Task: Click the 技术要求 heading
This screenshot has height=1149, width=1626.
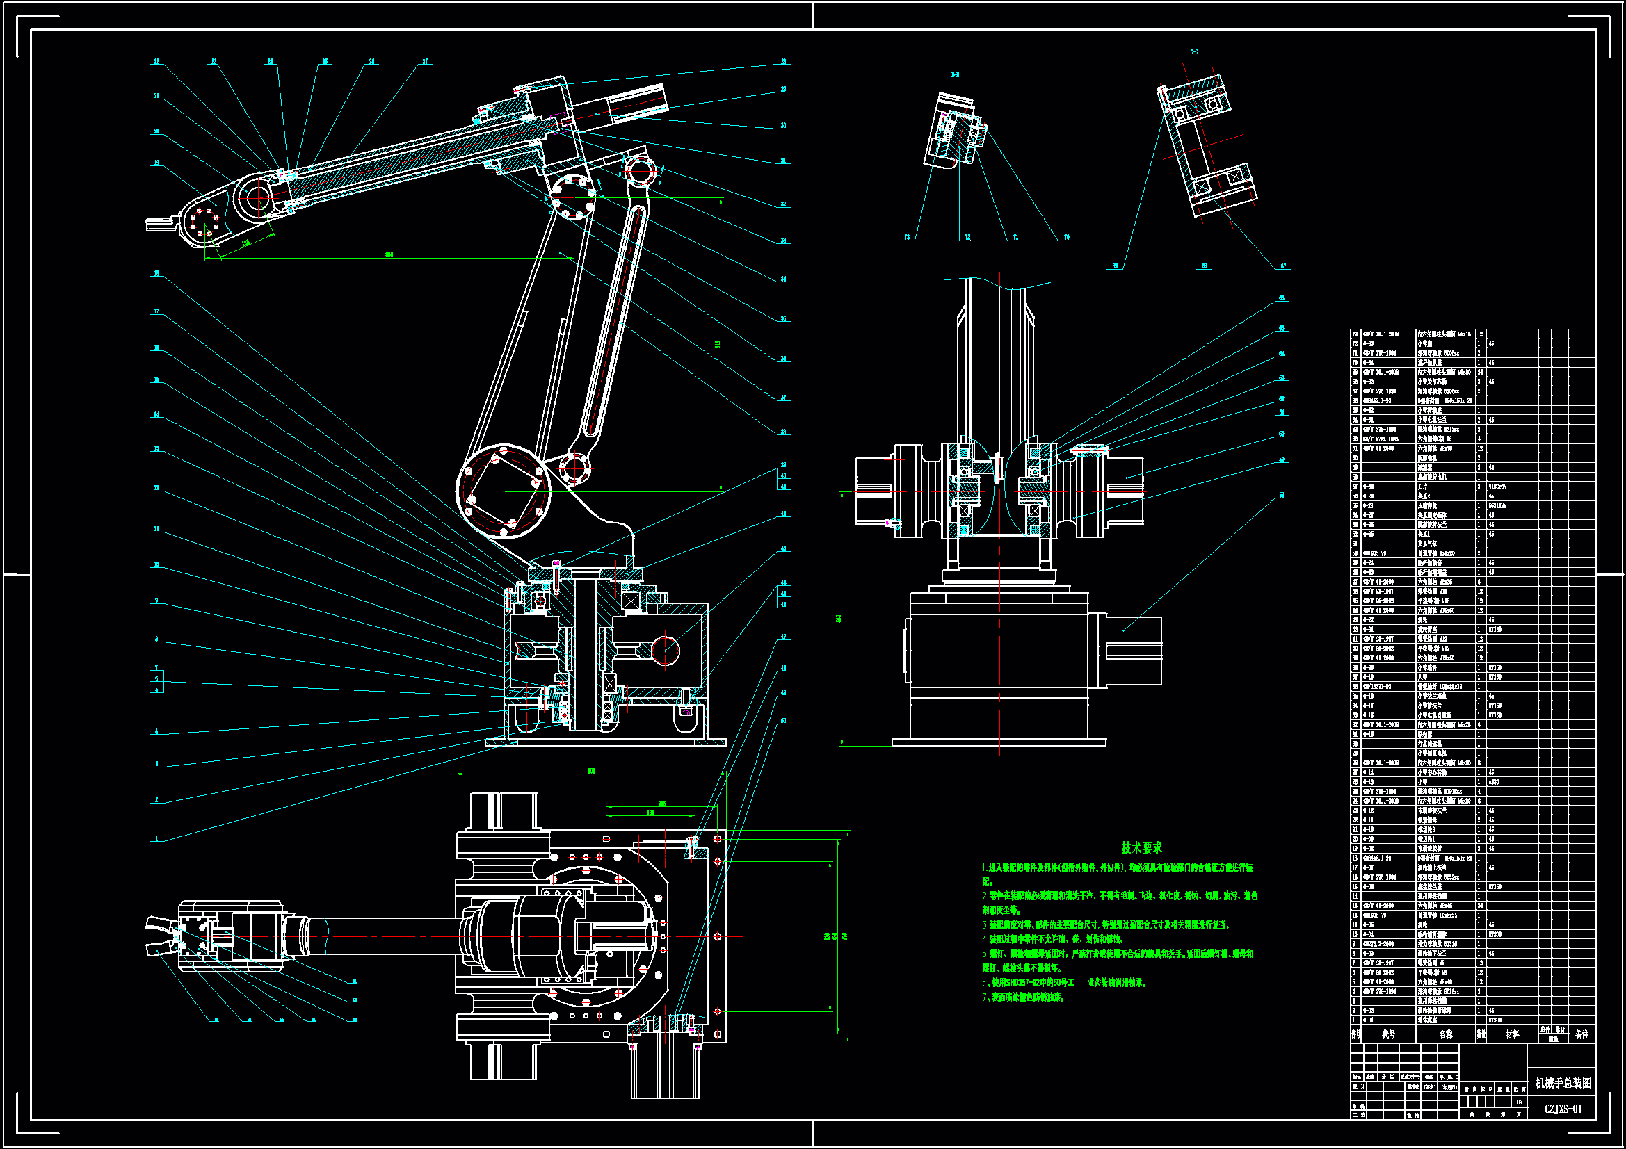Action: [1141, 847]
